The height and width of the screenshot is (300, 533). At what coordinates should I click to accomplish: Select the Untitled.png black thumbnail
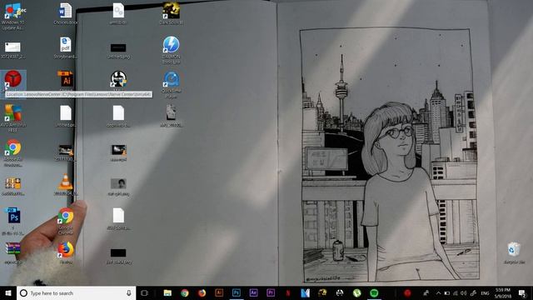pyautogui.click(x=118, y=50)
